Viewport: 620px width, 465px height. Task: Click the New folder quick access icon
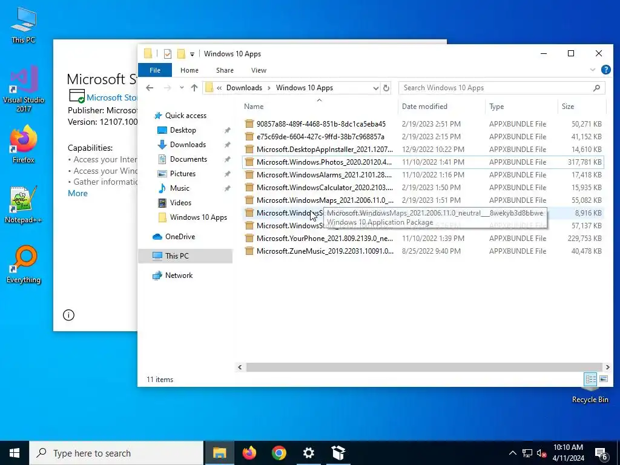tap(181, 54)
